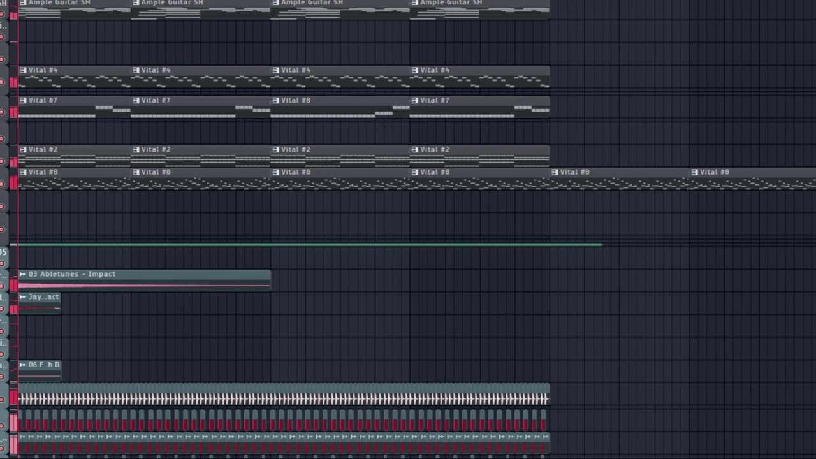Click the third Vital #2 clip's pattern icon

275,150
